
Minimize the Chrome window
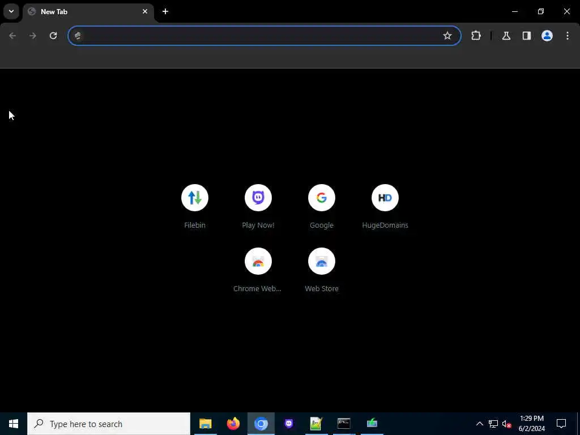click(514, 11)
